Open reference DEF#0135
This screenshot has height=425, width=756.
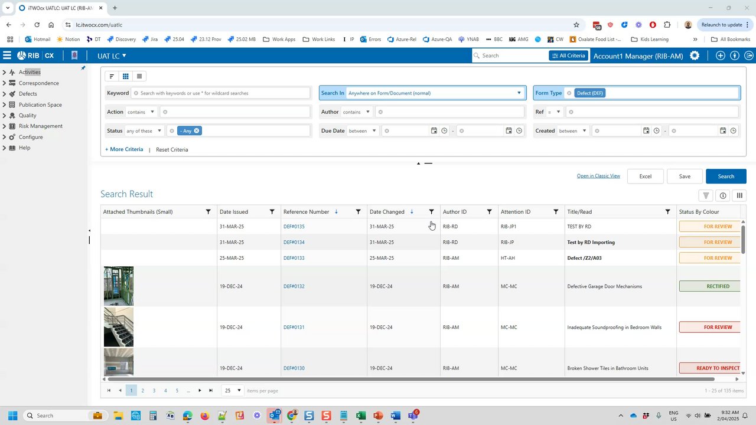pyautogui.click(x=294, y=227)
